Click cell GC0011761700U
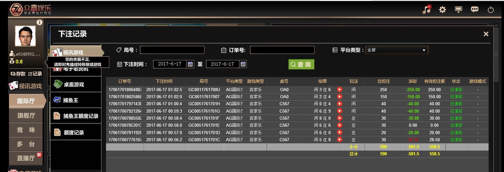 204,90
